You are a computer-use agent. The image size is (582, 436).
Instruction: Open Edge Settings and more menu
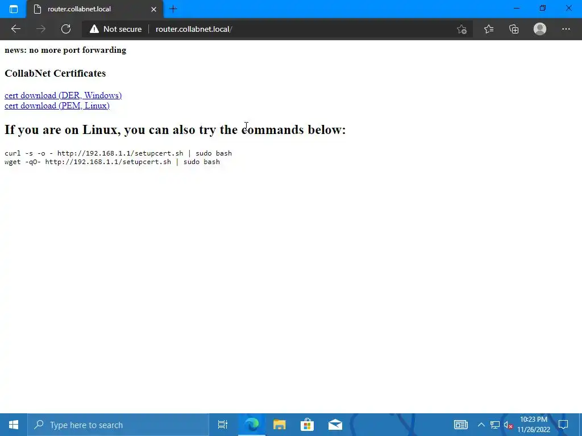(x=566, y=29)
